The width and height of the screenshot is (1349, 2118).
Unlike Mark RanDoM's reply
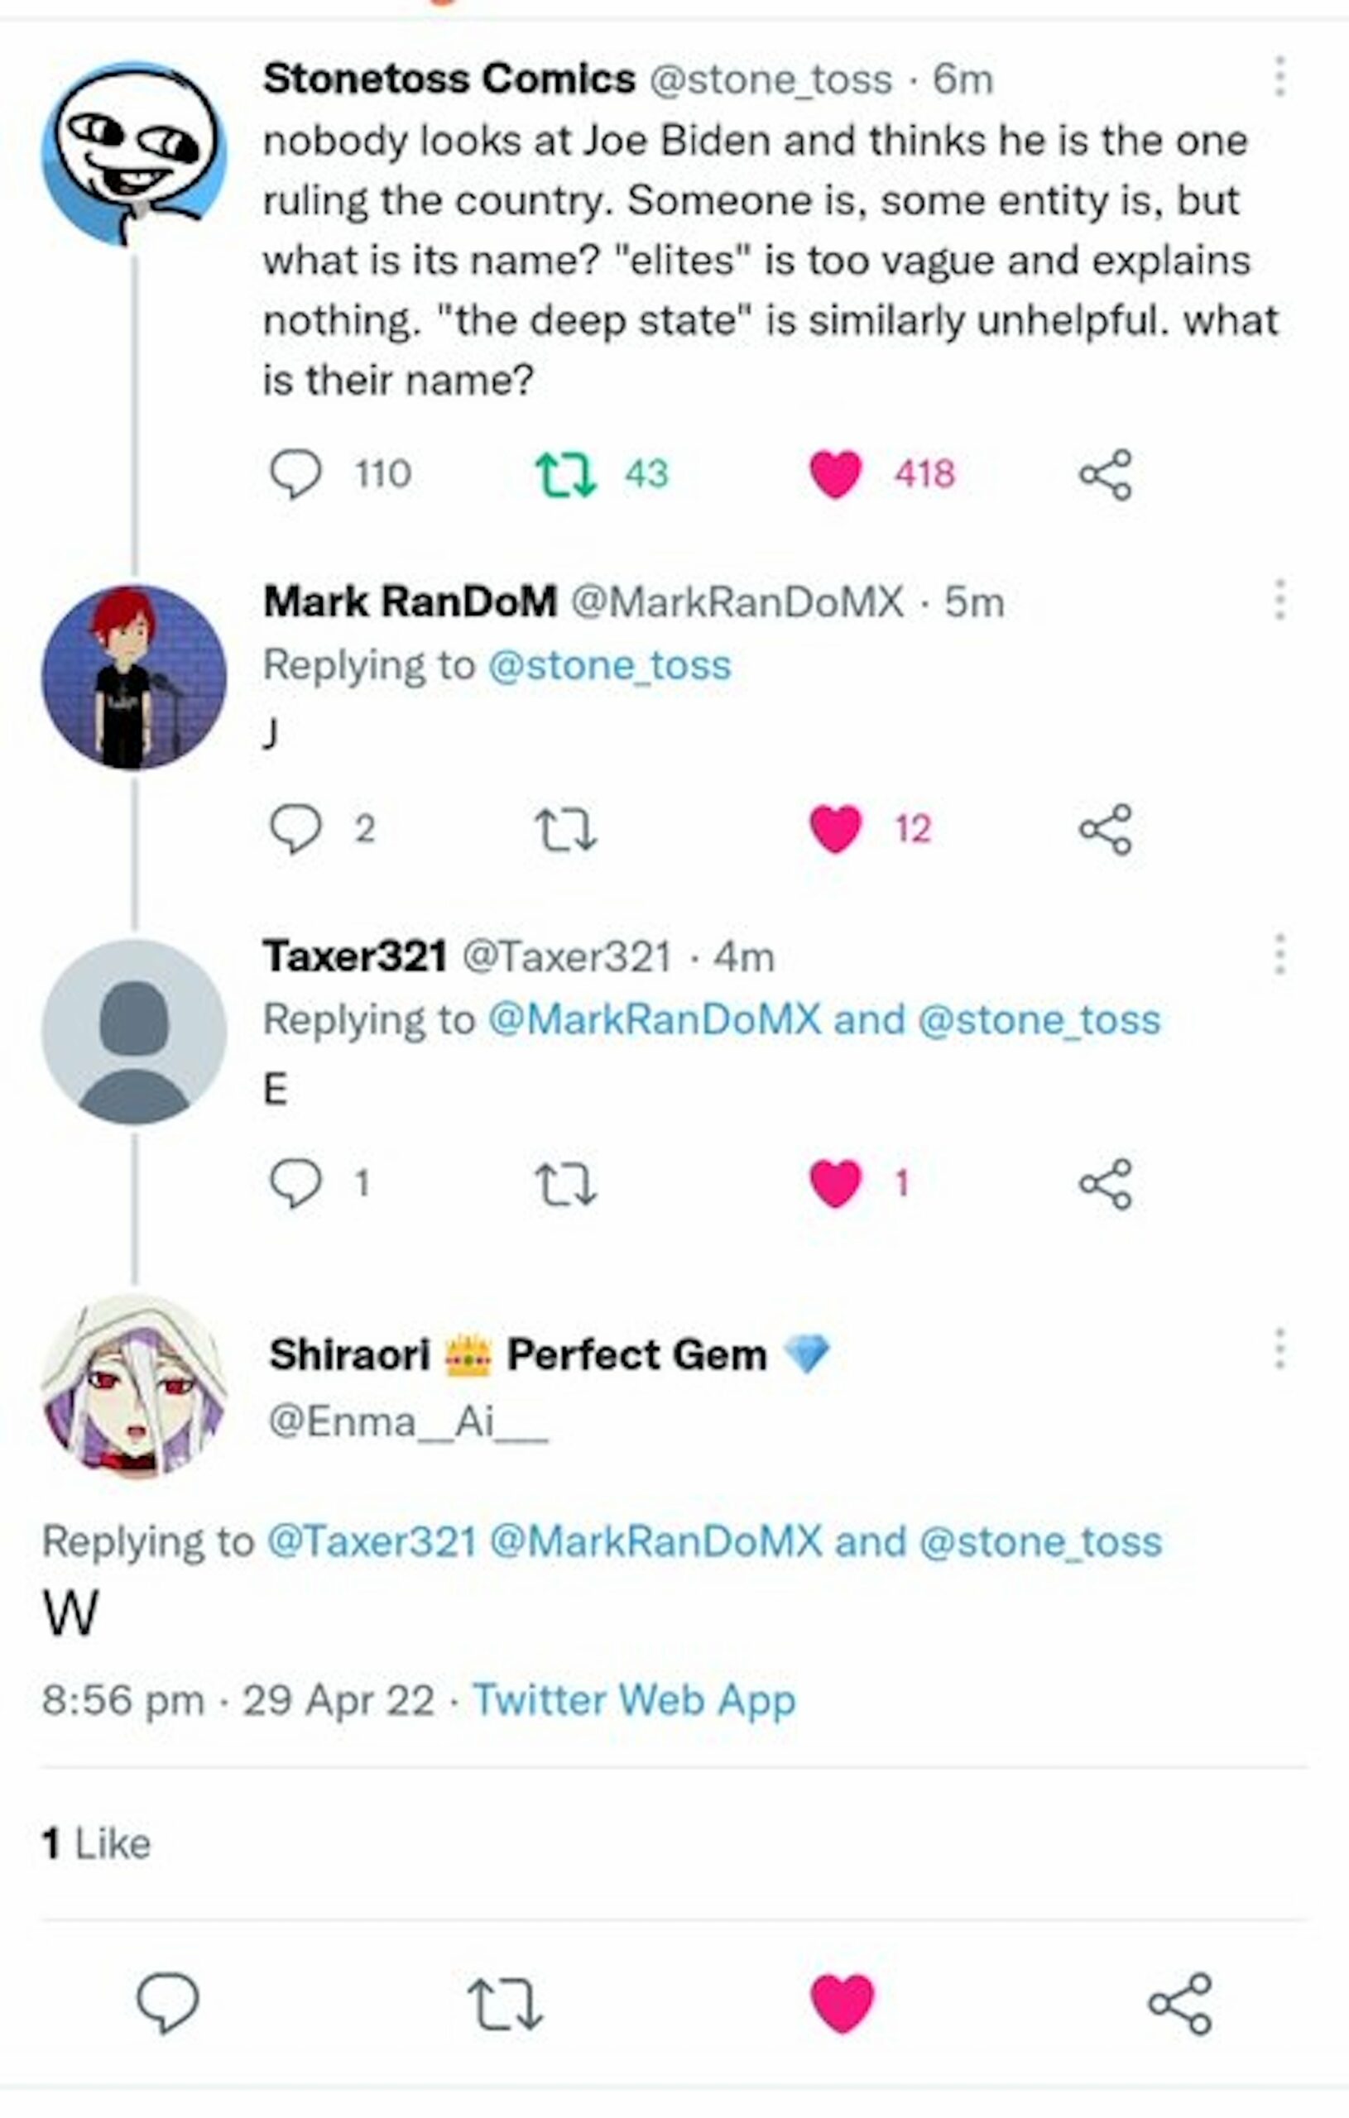[x=835, y=830]
